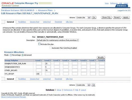
Task: Enable the Activate this plan checkbox
Action: pos(39,44)
